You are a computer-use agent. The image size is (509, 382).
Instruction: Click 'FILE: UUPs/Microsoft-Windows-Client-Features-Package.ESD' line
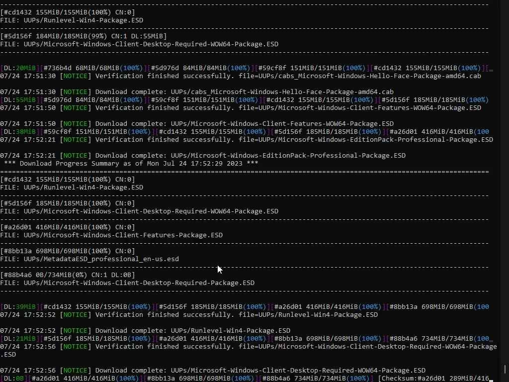111,235
